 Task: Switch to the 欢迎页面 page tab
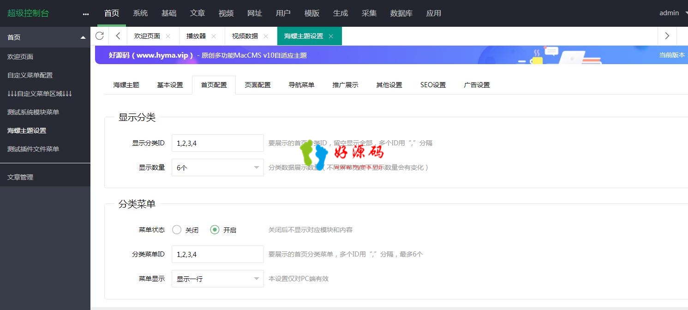click(147, 36)
